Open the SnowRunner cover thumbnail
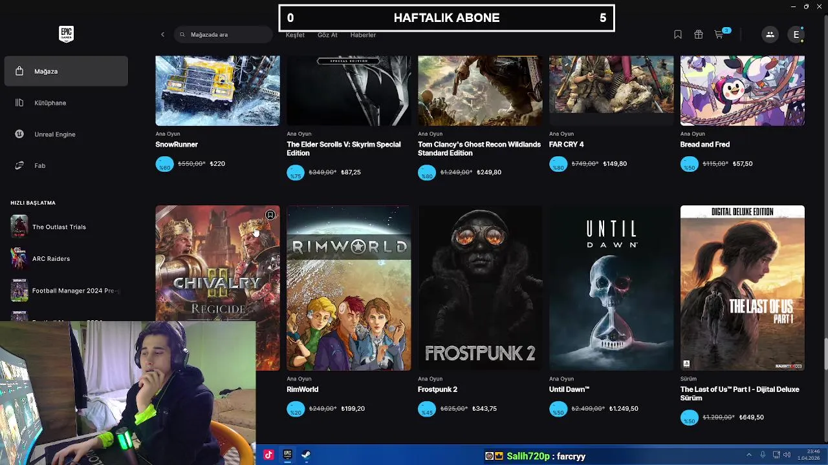828x465 pixels. [x=217, y=90]
